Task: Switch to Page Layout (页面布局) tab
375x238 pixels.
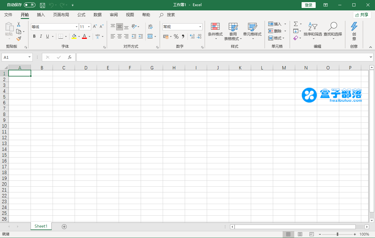Action: (61, 15)
